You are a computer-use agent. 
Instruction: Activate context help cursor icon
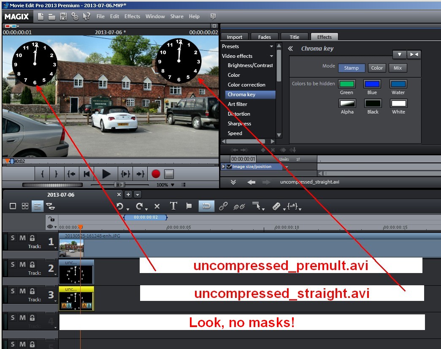(x=87, y=16)
